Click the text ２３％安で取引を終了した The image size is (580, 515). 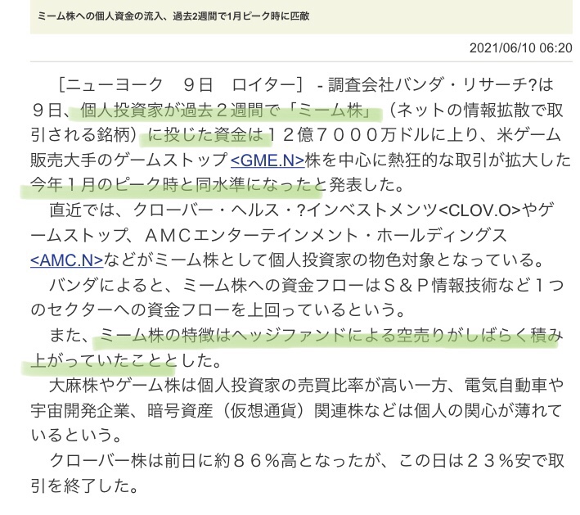pyautogui.click(x=297, y=473)
